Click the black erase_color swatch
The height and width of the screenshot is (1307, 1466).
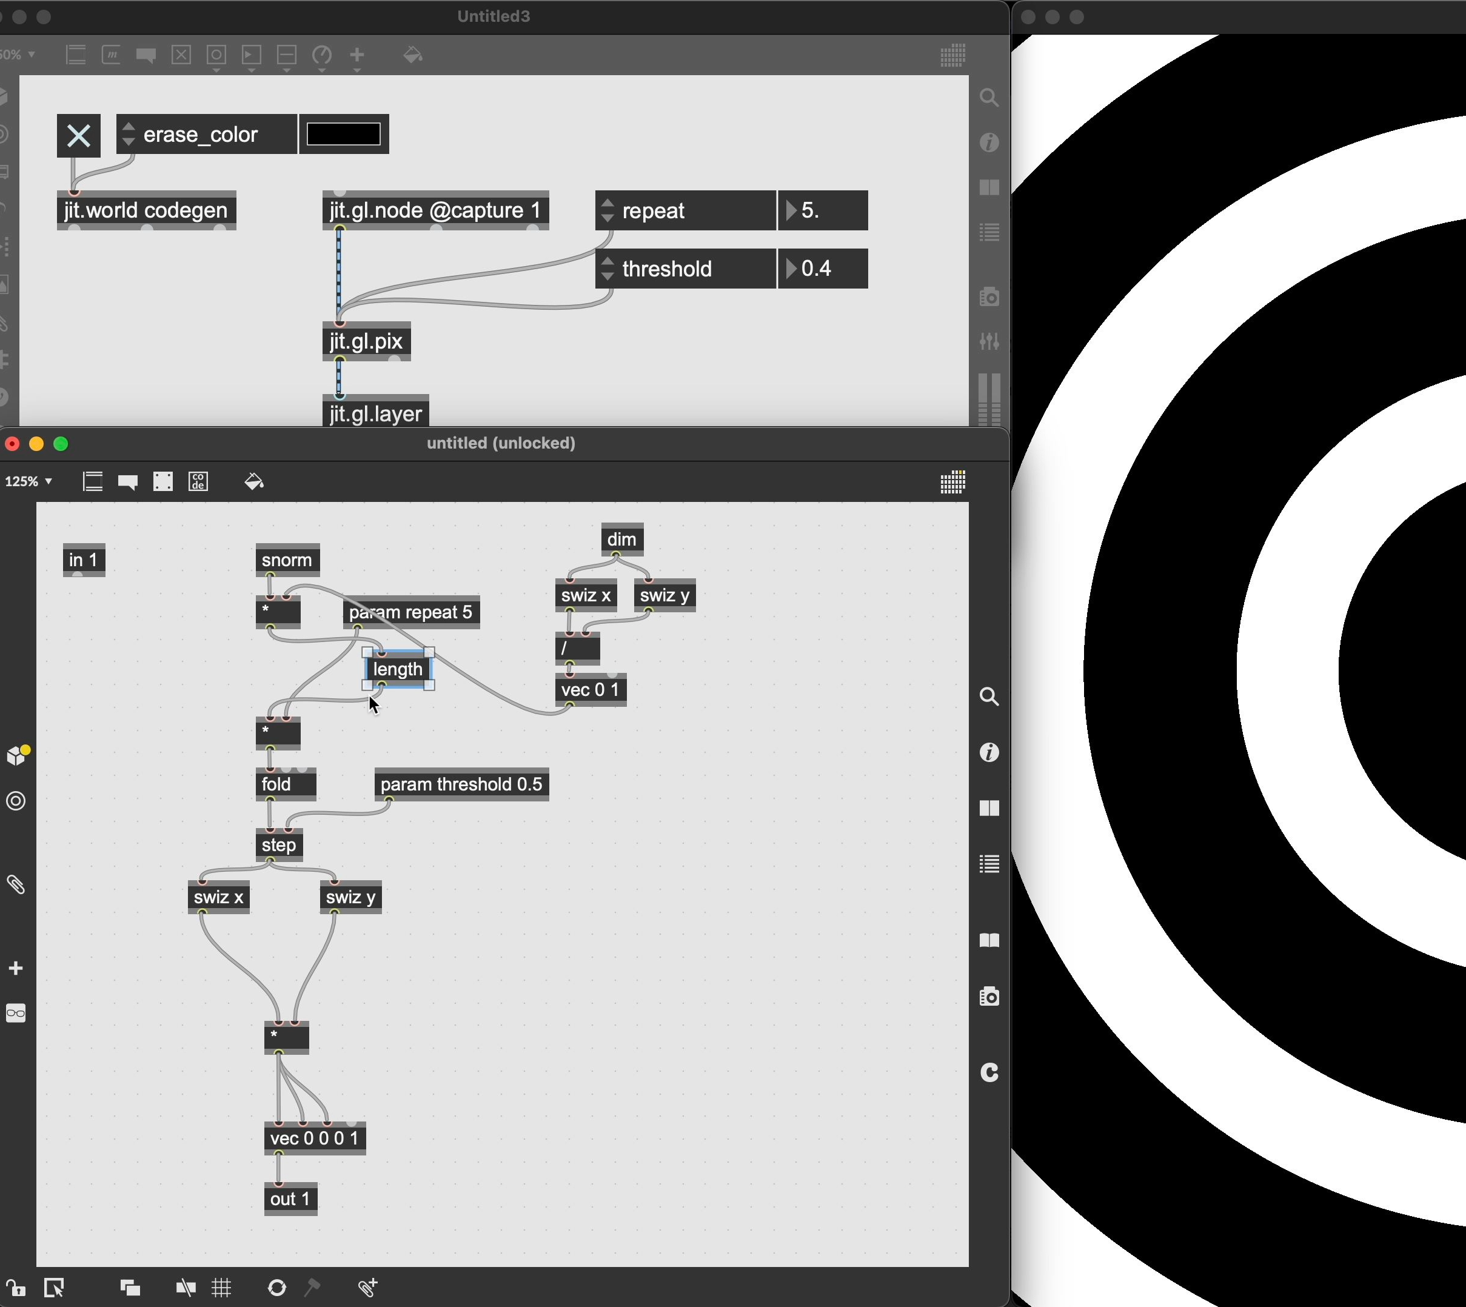click(x=343, y=135)
